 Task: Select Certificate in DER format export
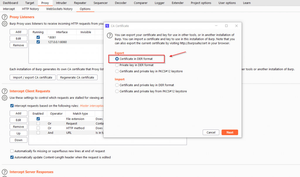coord(117,59)
